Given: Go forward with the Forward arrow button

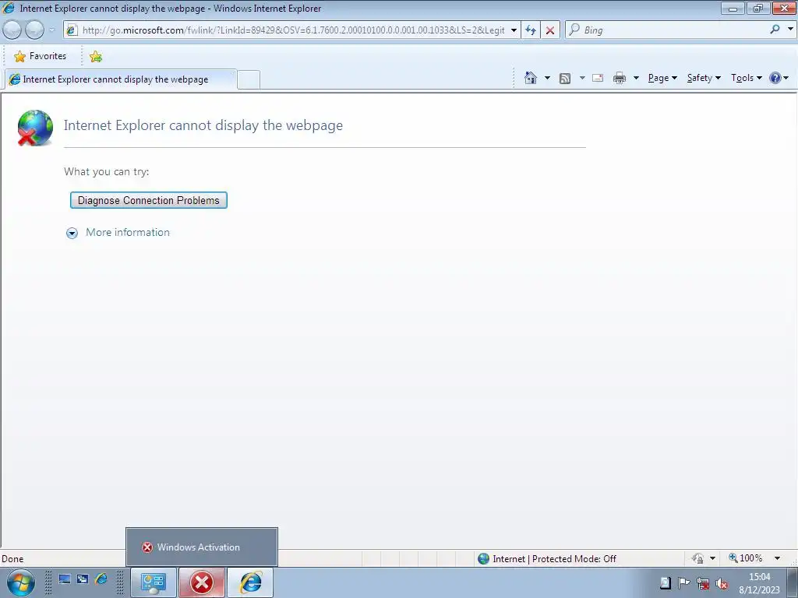Looking at the screenshot, I should click(x=34, y=30).
